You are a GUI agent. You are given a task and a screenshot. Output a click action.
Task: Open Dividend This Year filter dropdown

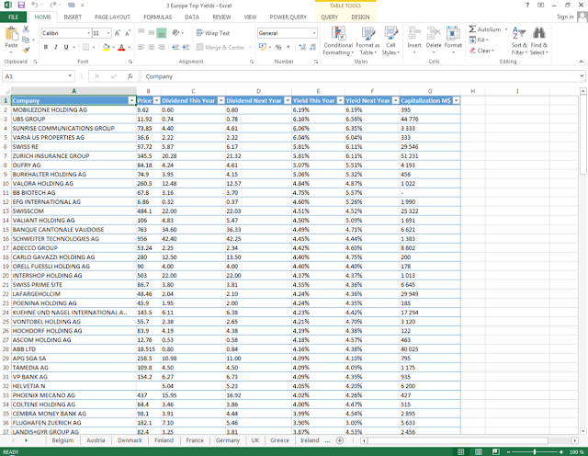point(220,100)
